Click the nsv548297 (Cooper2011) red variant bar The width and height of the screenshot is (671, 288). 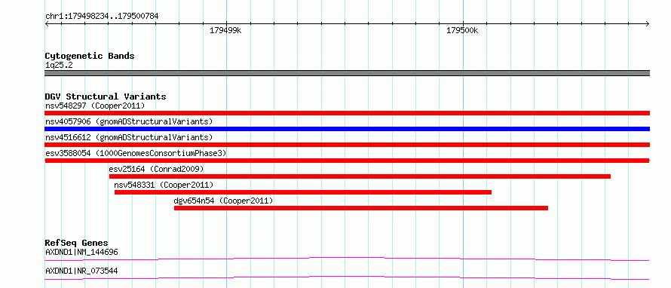[x=347, y=113]
